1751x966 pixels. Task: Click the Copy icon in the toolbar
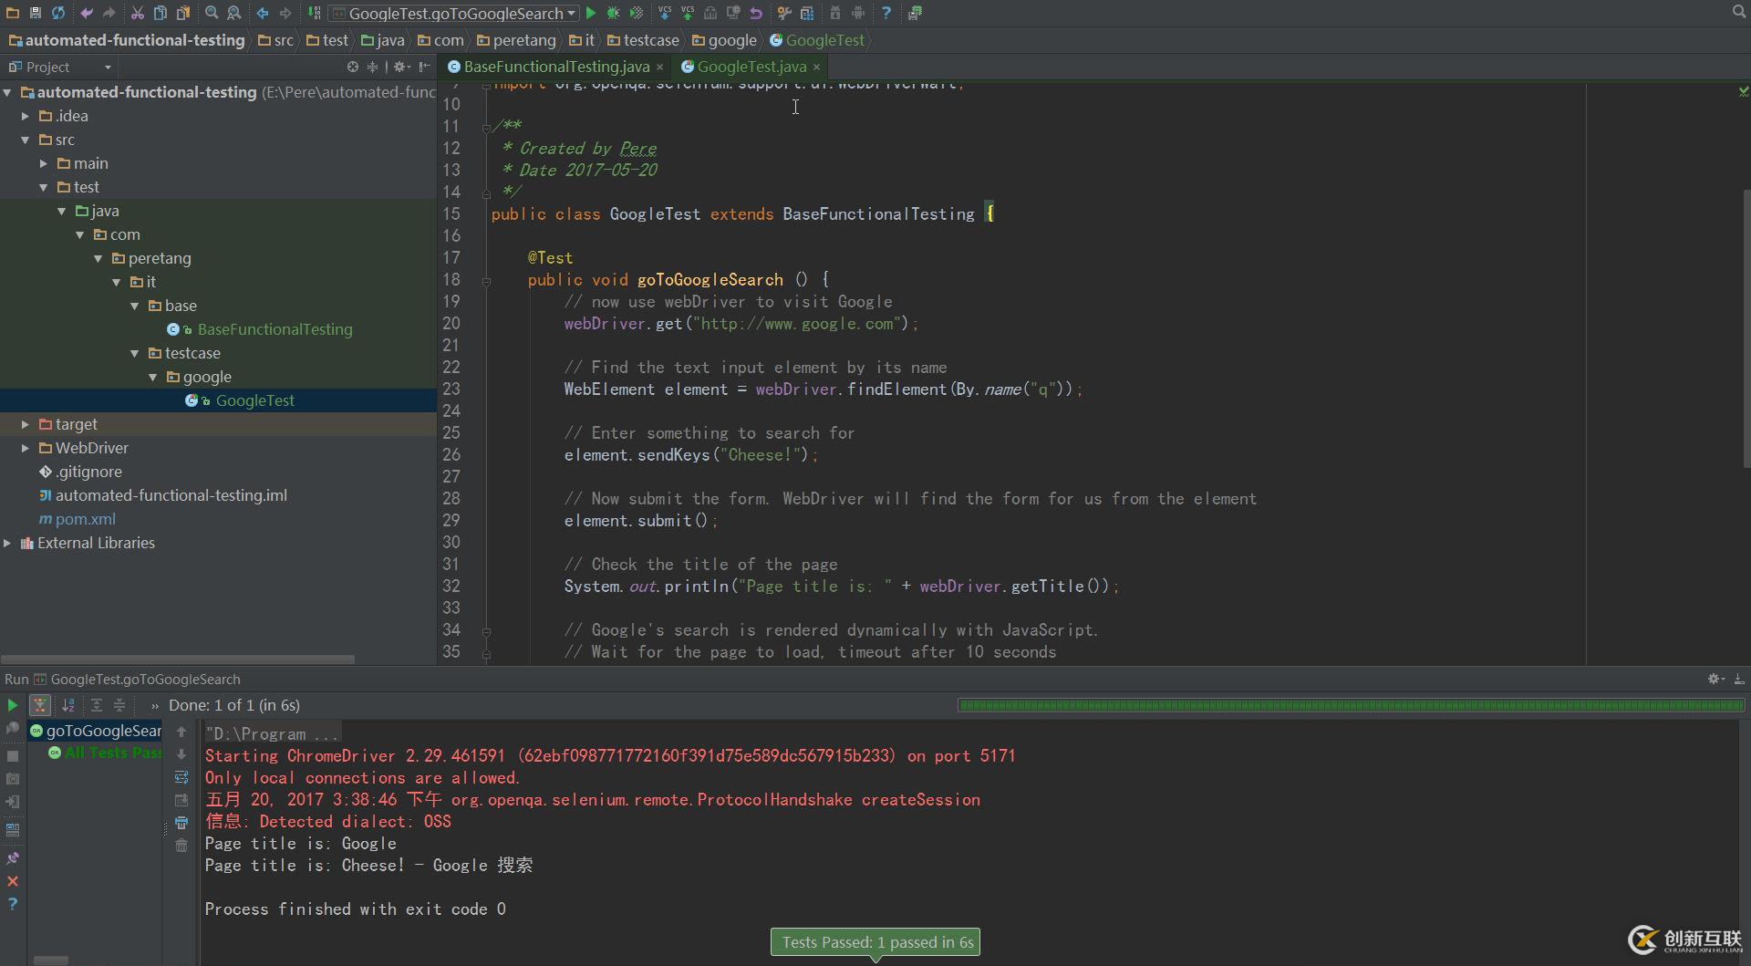tap(160, 13)
